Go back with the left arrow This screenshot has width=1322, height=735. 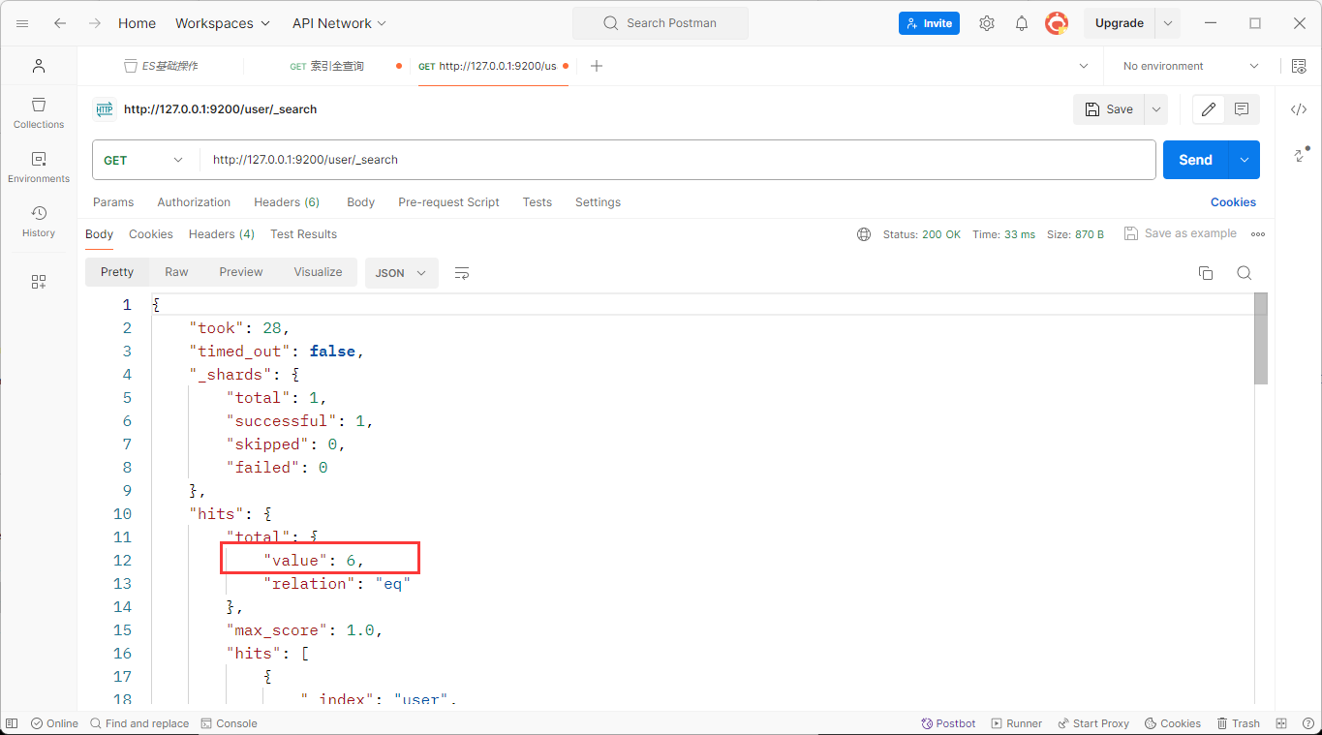click(x=60, y=23)
